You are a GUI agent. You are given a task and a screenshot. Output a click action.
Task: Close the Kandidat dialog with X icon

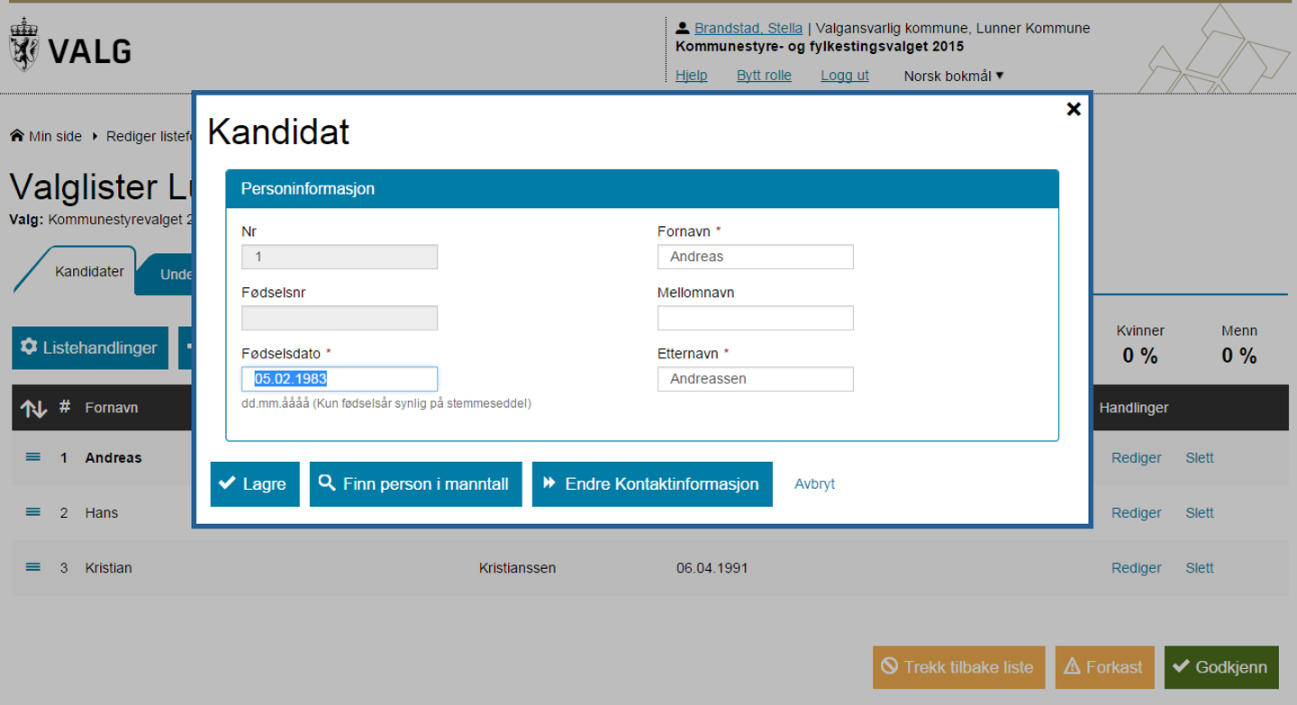[1073, 109]
